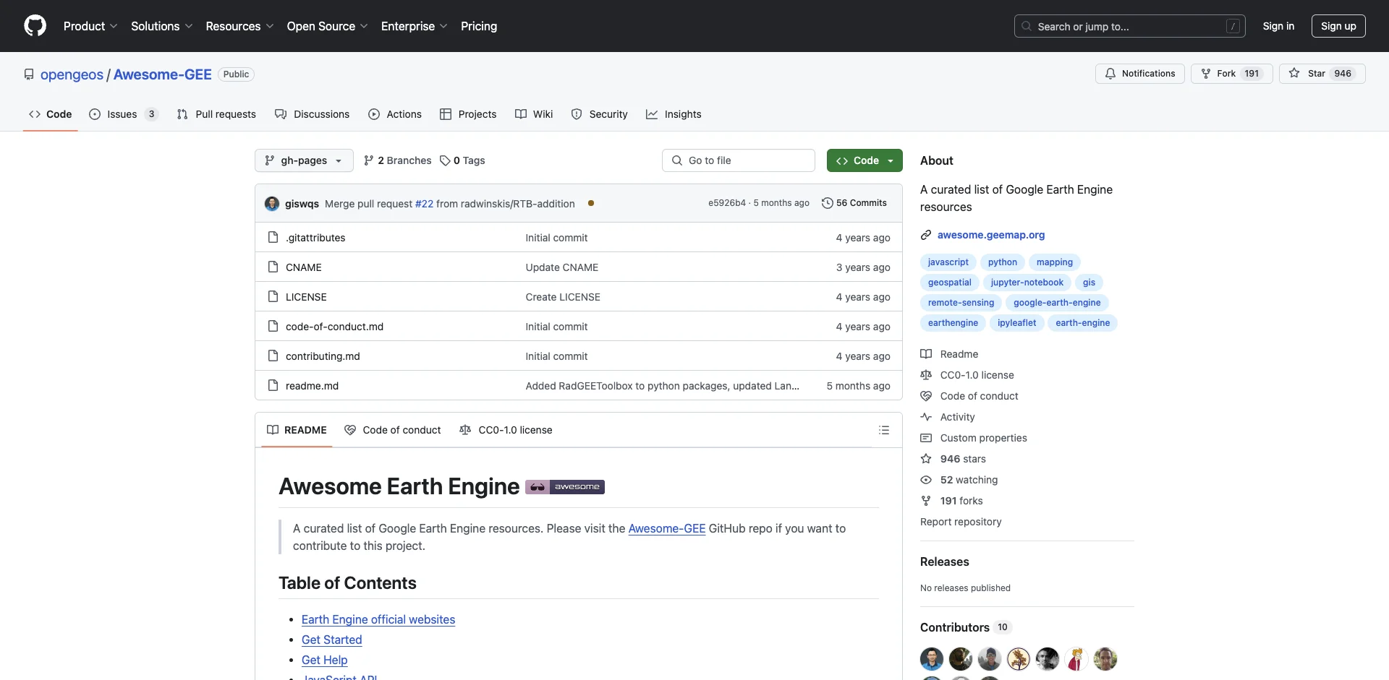Click the magnifier icon in search bar
The height and width of the screenshot is (680, 1389).
click(x=1027, y=26)
